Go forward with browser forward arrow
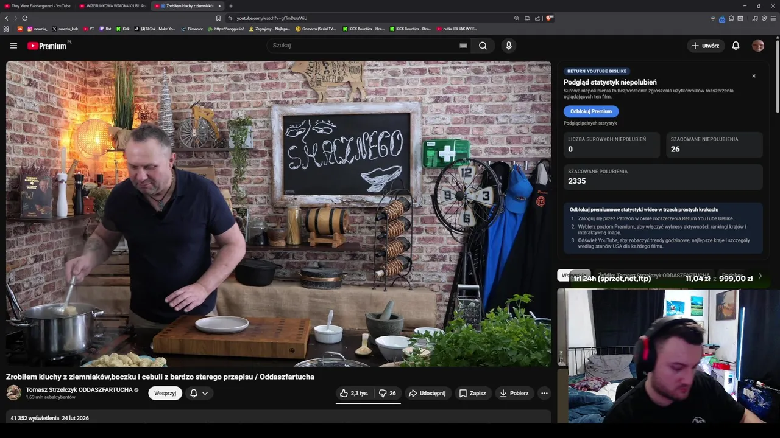This screenshot has height=438, width=780. [16, 18]
